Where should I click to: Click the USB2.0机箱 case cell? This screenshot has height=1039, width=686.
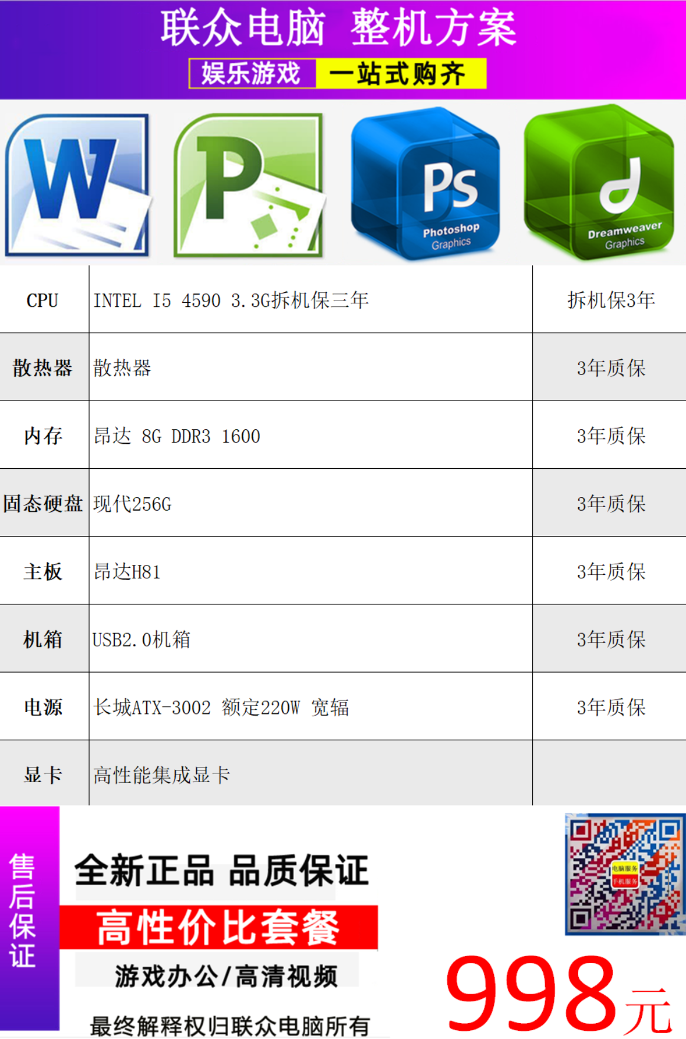coord(141,640)
